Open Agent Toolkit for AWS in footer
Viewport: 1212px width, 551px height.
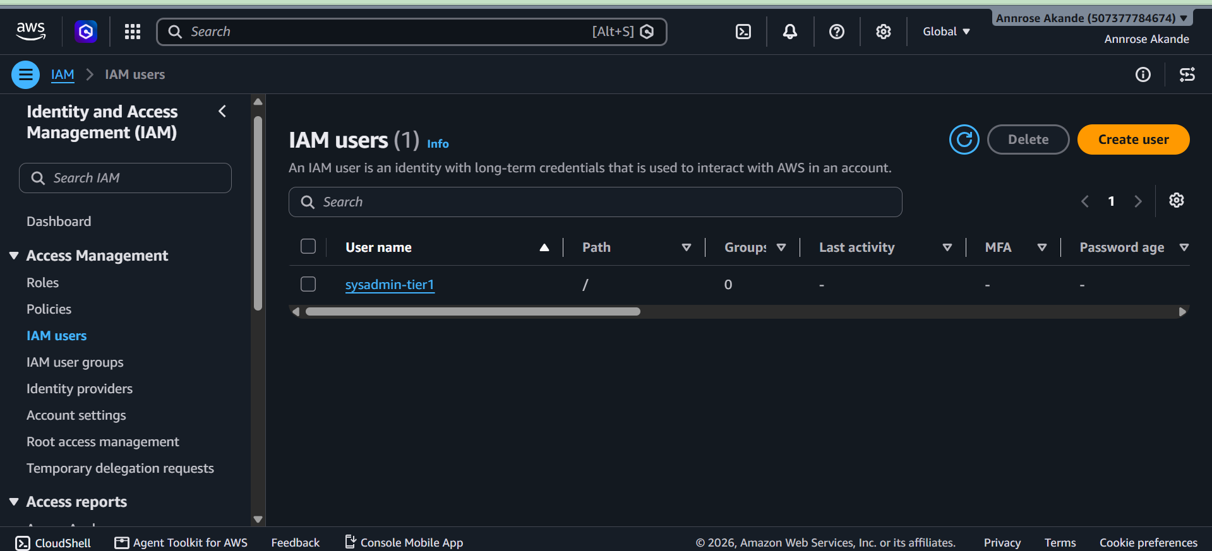[x=181, y=543]
